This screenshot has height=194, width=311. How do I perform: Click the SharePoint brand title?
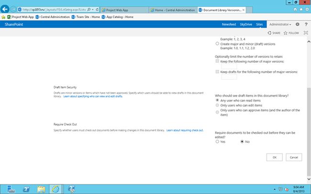[x=14, y=24]
